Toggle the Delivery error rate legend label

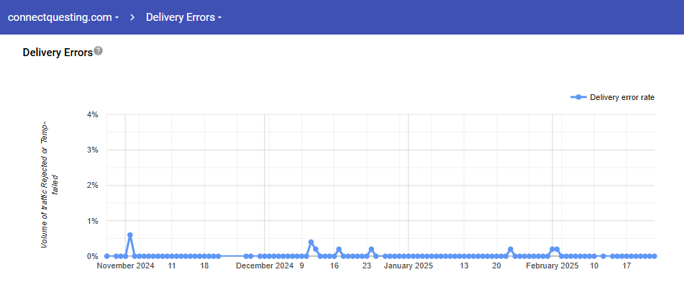(x=621, y=97)
